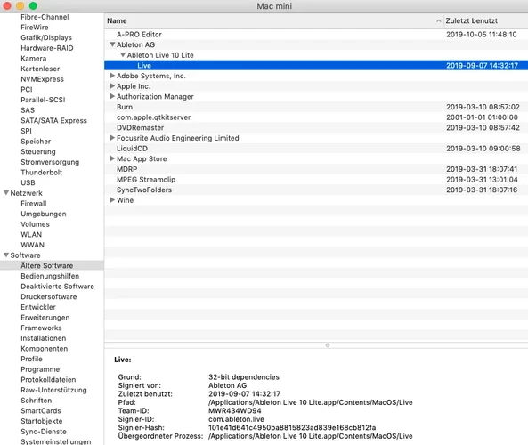This screenshot has width=528, height=445.
Task: Open Programme in the sidebar
Action: point(40,369)
